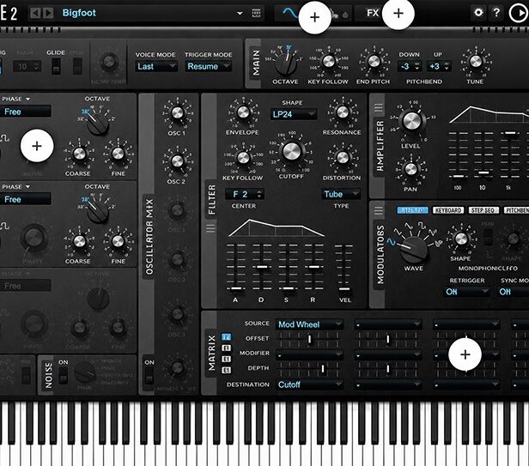
Task: Click the Matrix Offset slider under Mod Wheel
Action: 308,339
